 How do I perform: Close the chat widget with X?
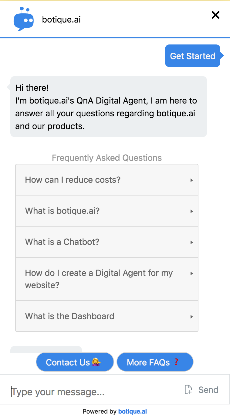(215, 15)
